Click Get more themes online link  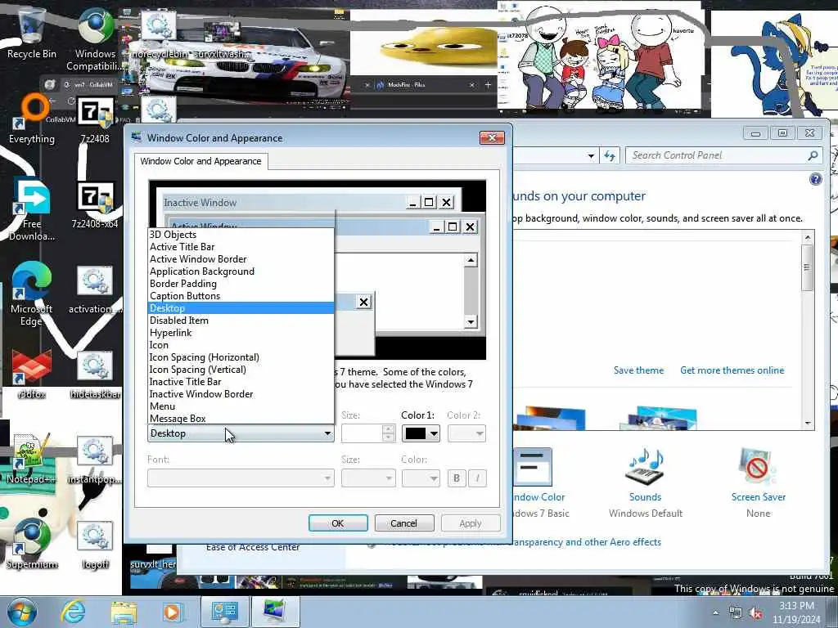click(x=732, y=370)
